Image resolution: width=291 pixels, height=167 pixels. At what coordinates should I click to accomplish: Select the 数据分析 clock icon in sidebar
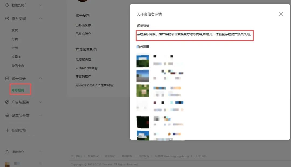pos(7,5)
